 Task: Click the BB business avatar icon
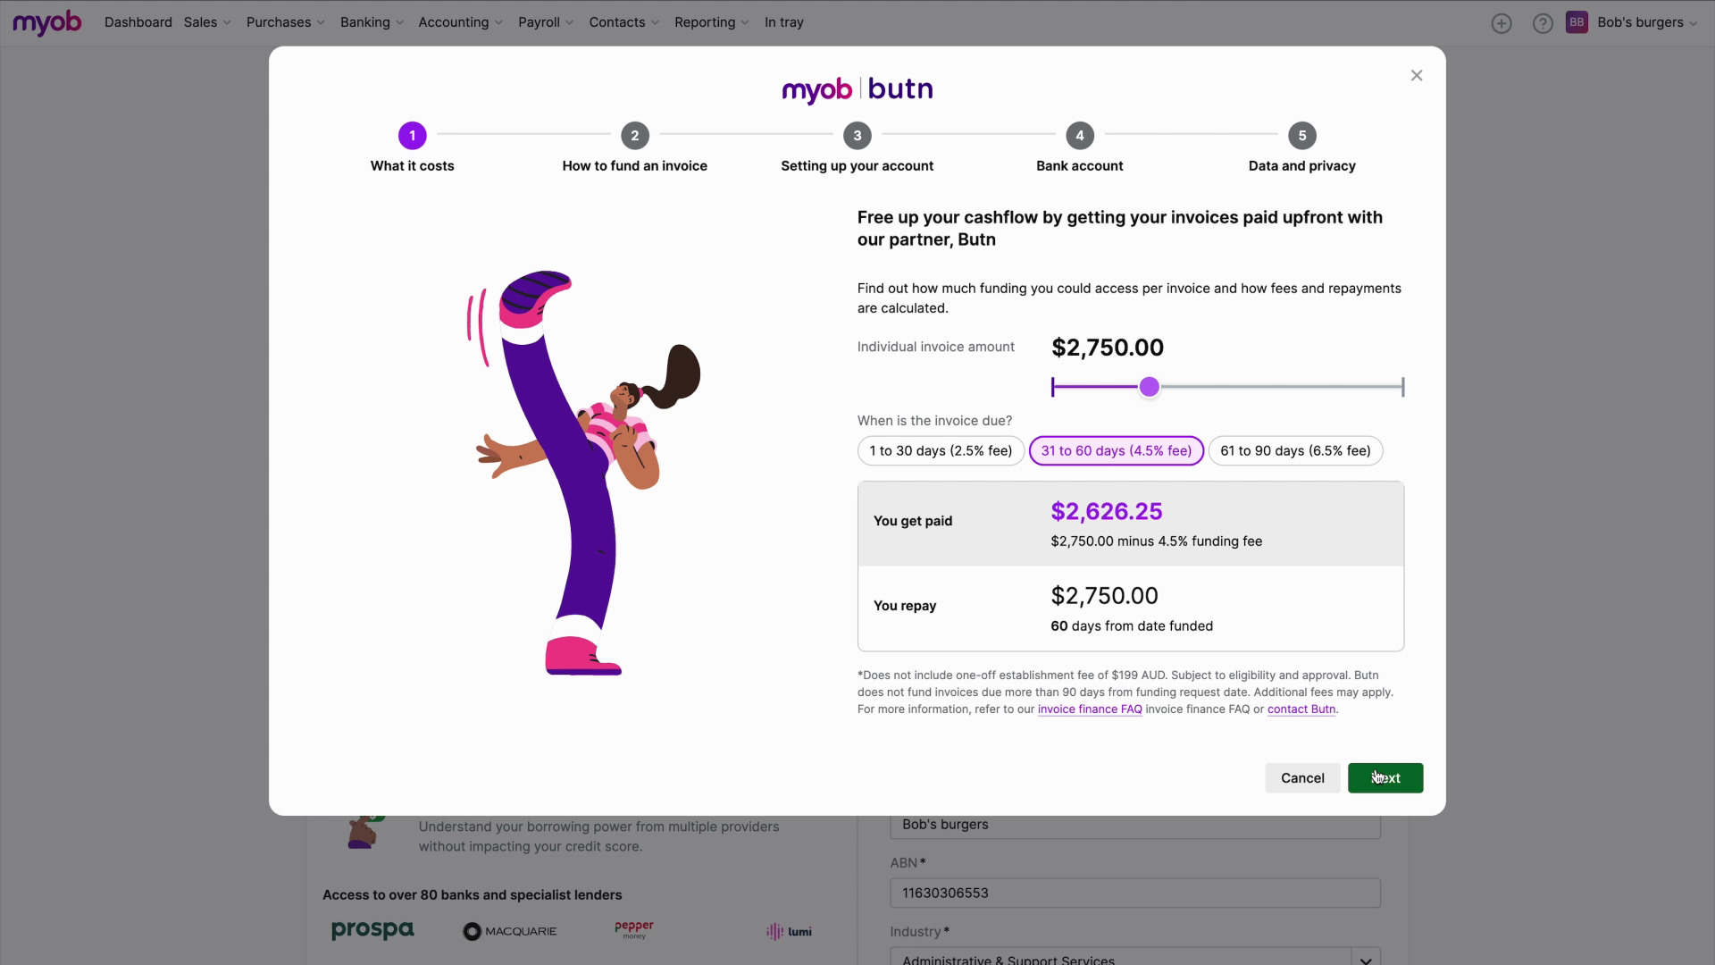(x=1577, y=22)
